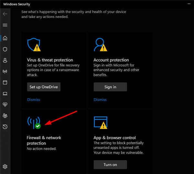Open Protection history clock sidebar icon
The height and width of the screenshot is (174, 194).
click(x=5, y=127)
